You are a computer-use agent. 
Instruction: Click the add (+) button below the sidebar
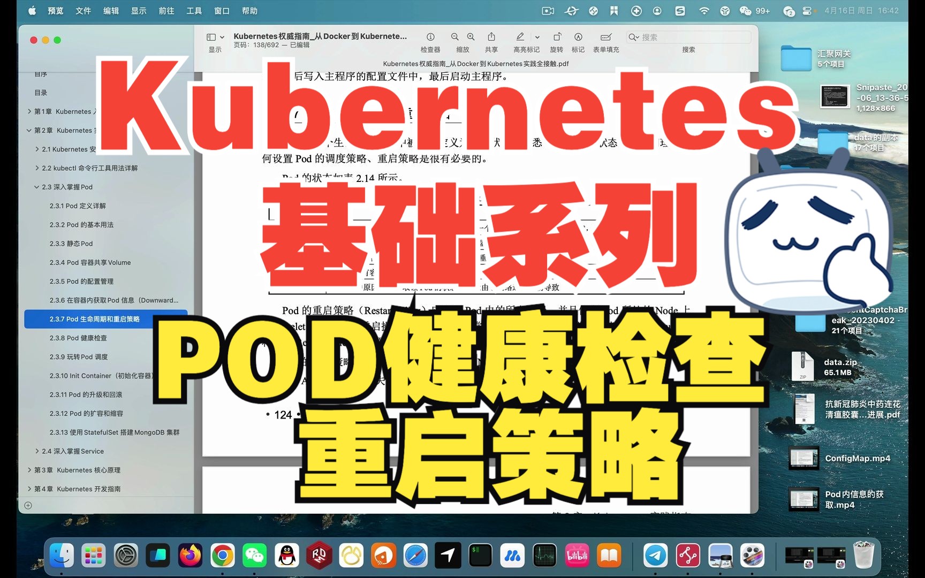(28, 505)
